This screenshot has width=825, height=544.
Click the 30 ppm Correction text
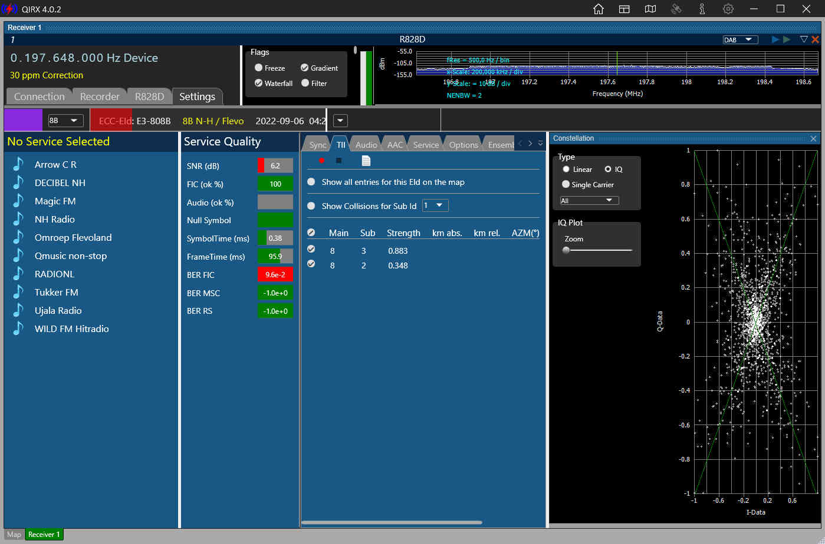(47, 75)
